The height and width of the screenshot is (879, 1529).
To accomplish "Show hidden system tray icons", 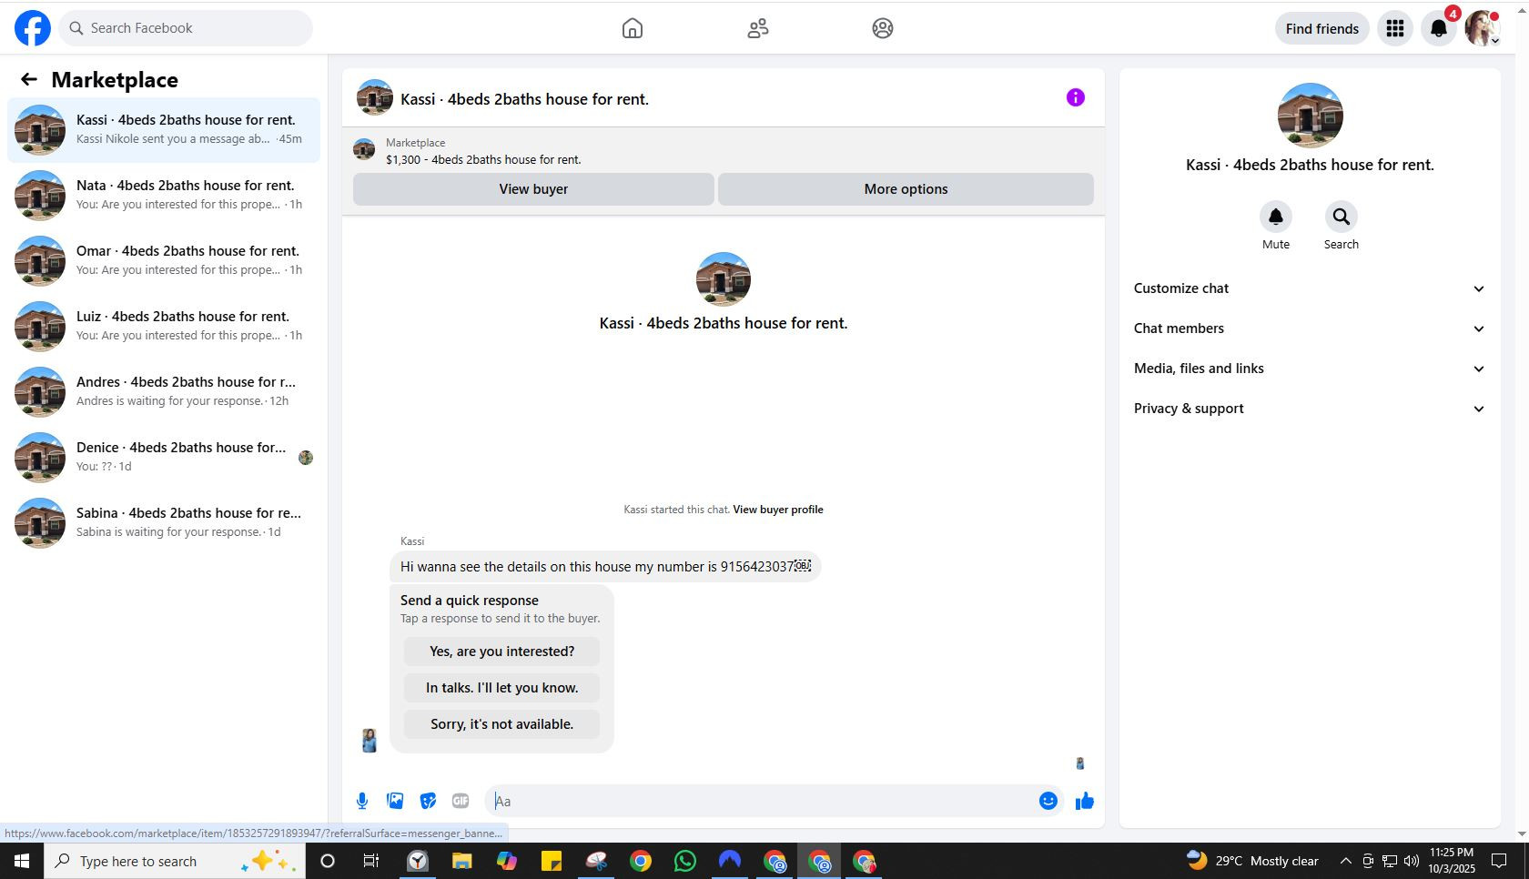I will coord(1345,861).
